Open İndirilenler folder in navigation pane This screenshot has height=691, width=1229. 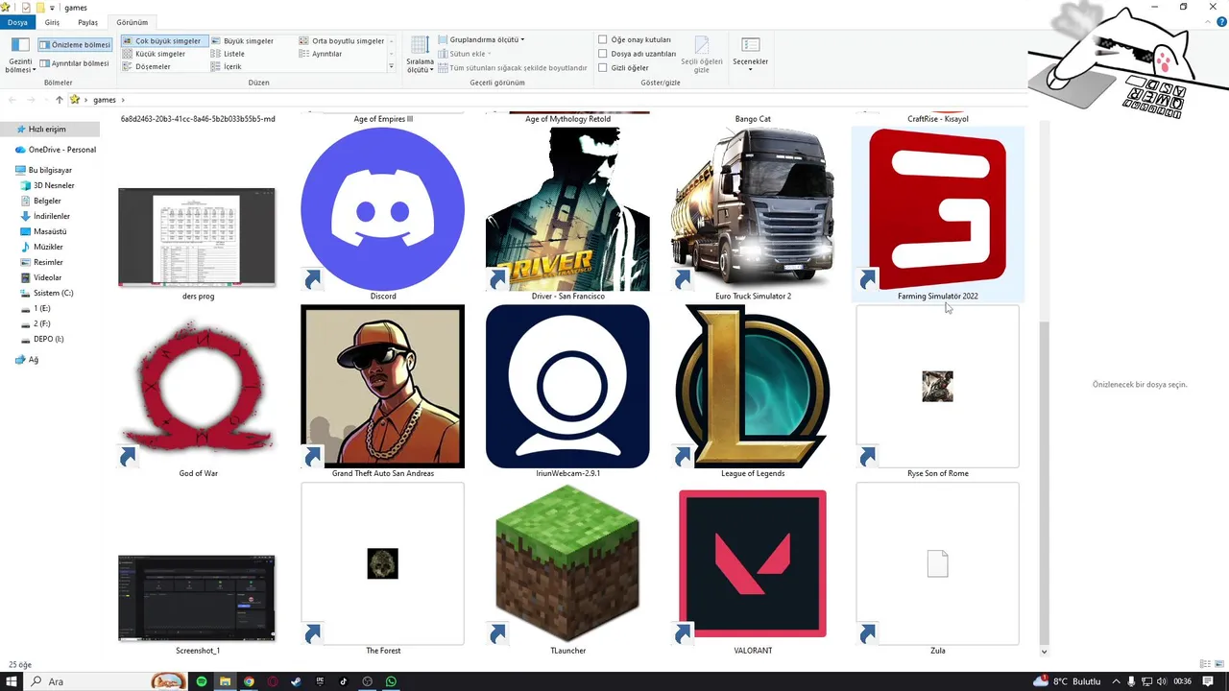(45, 216)
